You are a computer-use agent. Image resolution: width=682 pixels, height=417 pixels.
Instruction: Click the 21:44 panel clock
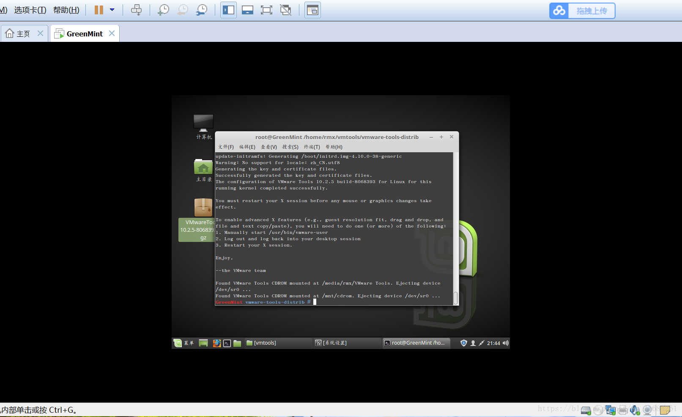493,343
